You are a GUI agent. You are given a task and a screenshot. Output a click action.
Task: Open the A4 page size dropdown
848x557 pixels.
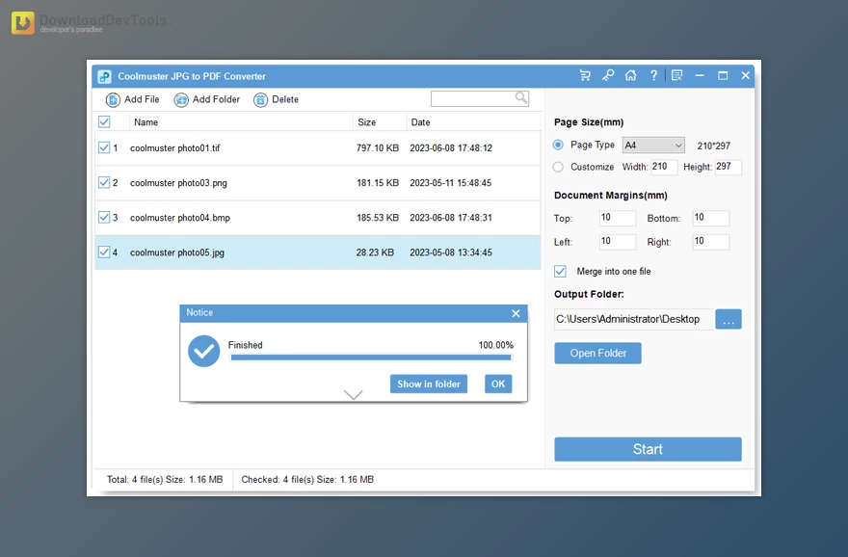coord(653,145)
